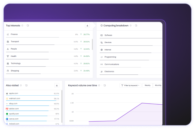Open info icon beside Computing breakdown

[x=131, y=25]
